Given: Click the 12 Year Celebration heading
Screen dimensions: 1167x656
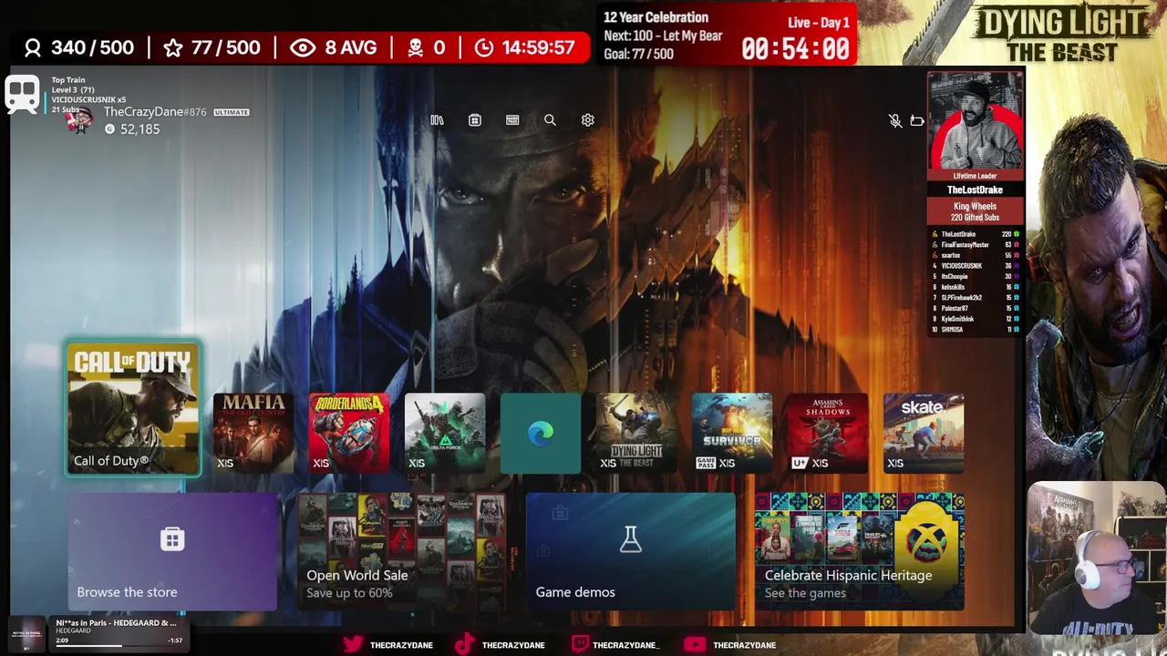Looking at the screenshot, I should [656, 17].
